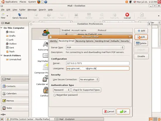Switch to the Security tab
Image resolution: width=161 pixels, height=121 pixels.
tap(125, 41)
